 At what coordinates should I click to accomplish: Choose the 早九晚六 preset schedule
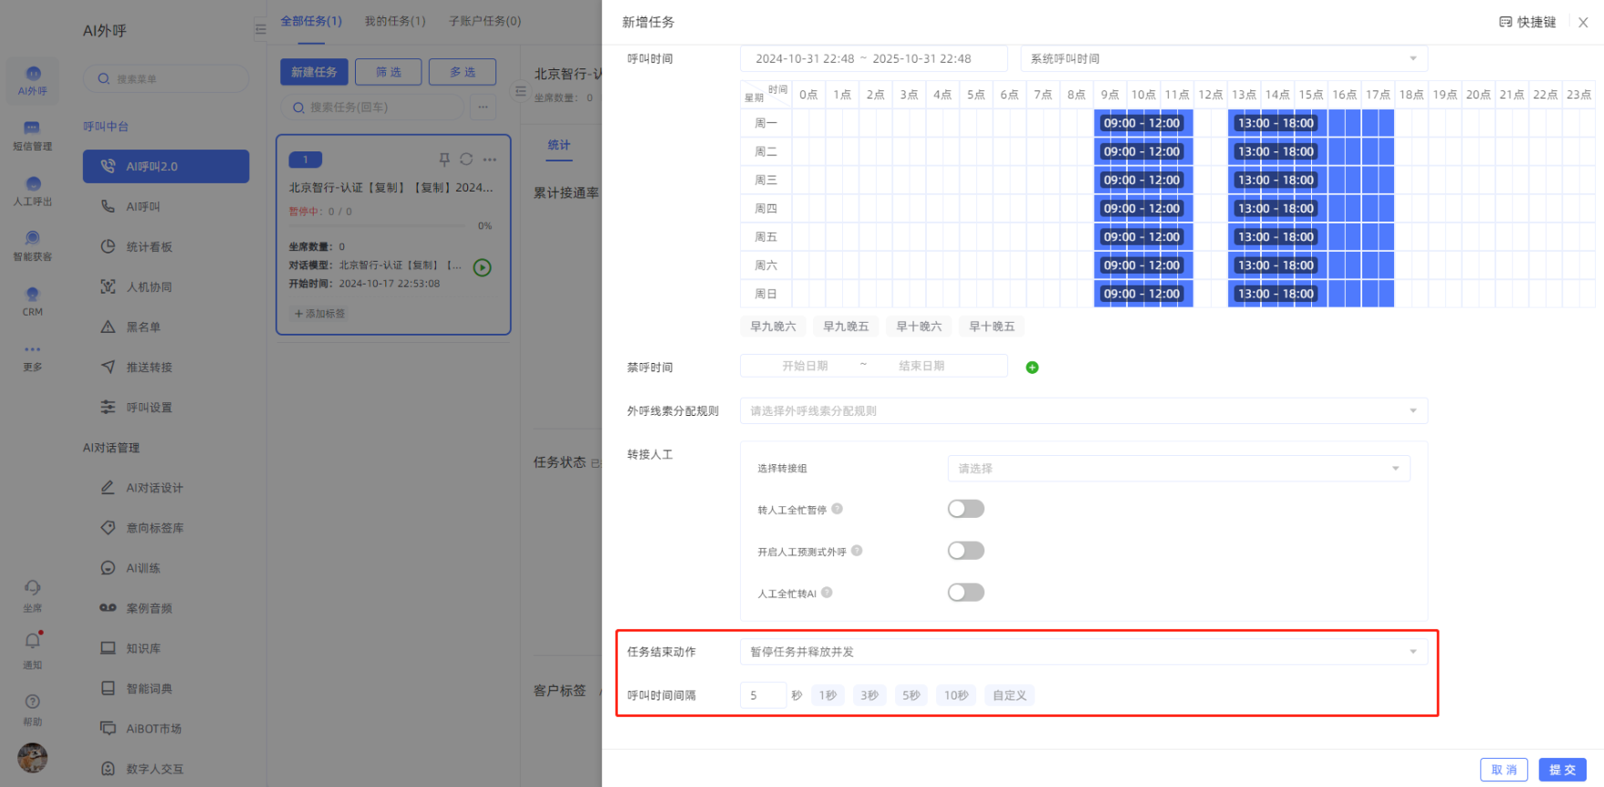(773, 326)
